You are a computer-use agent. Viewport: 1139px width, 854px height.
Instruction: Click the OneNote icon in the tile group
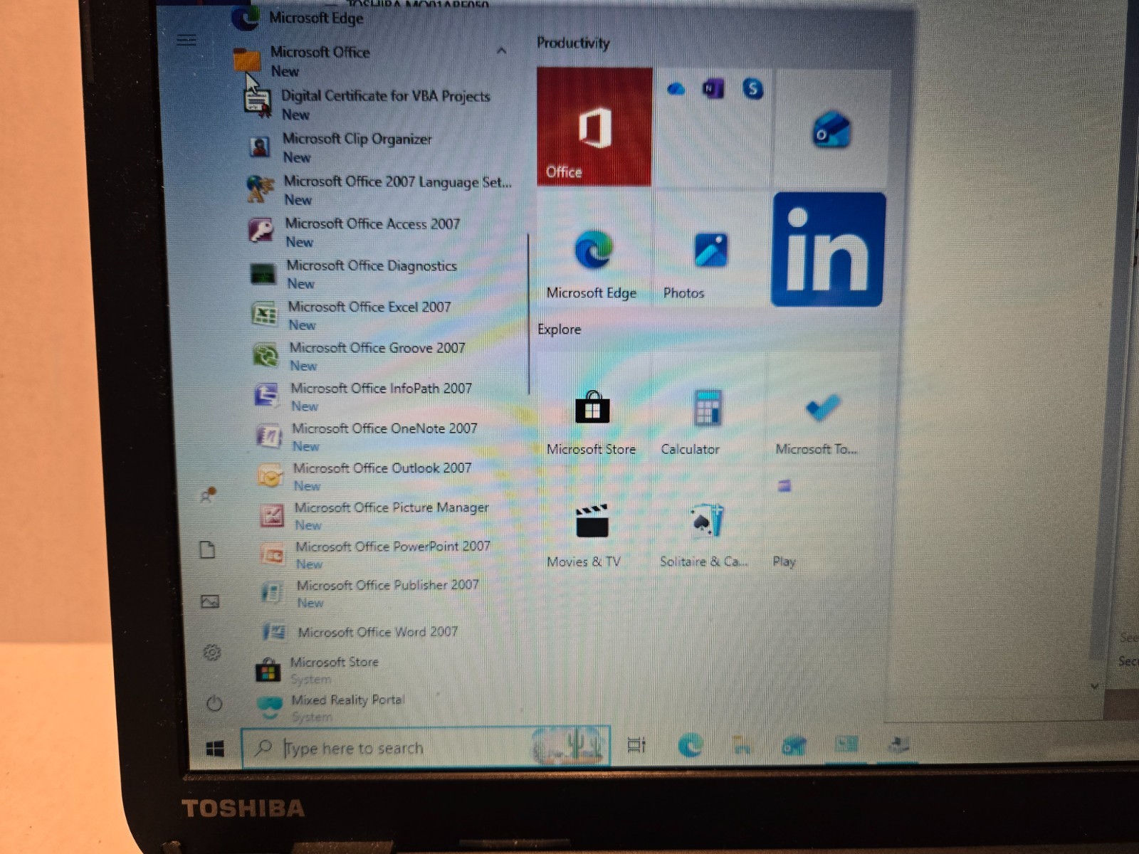(x=713, y=89)
